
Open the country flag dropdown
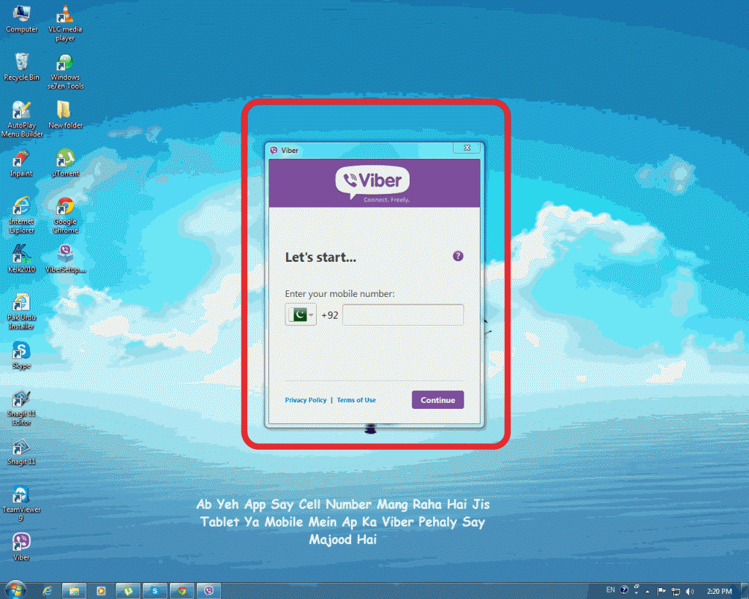[x=301, y=314]
